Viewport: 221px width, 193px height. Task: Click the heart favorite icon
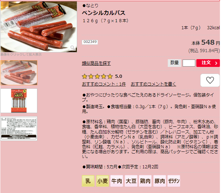210,80
